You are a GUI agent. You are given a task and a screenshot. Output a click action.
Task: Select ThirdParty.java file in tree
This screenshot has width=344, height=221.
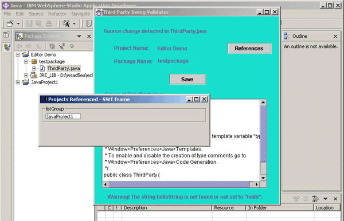64,69
